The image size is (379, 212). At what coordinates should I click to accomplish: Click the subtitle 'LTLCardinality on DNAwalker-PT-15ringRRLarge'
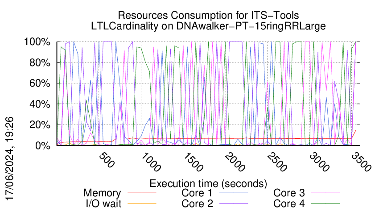208,26
